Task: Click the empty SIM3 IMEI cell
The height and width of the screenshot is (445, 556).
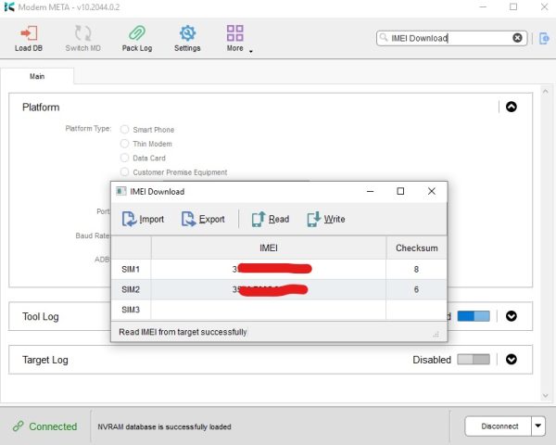Action: [269, 310]
